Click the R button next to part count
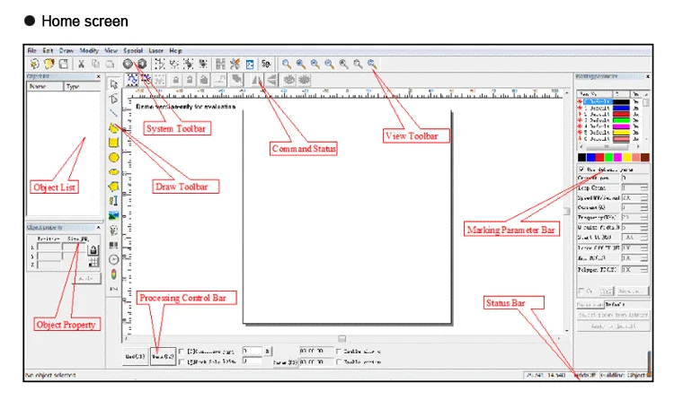 point(268,351)
